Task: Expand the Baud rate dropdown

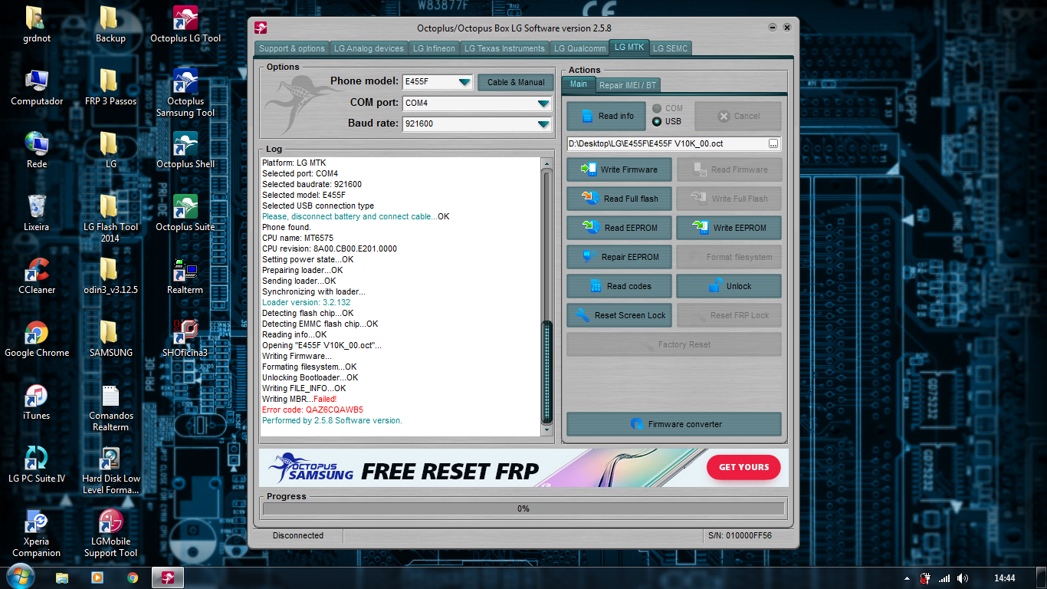Action: coord(543,123)
